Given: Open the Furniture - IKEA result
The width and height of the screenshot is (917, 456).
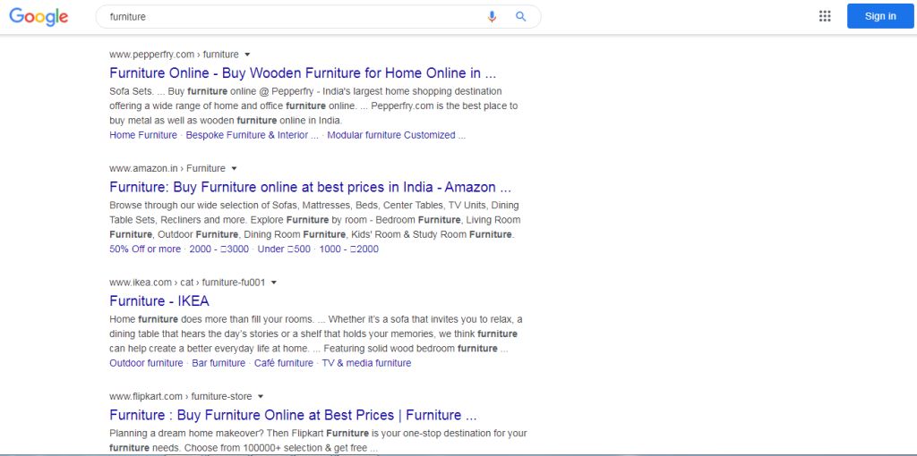Looking at the screenshot, I should pos(159,301).
